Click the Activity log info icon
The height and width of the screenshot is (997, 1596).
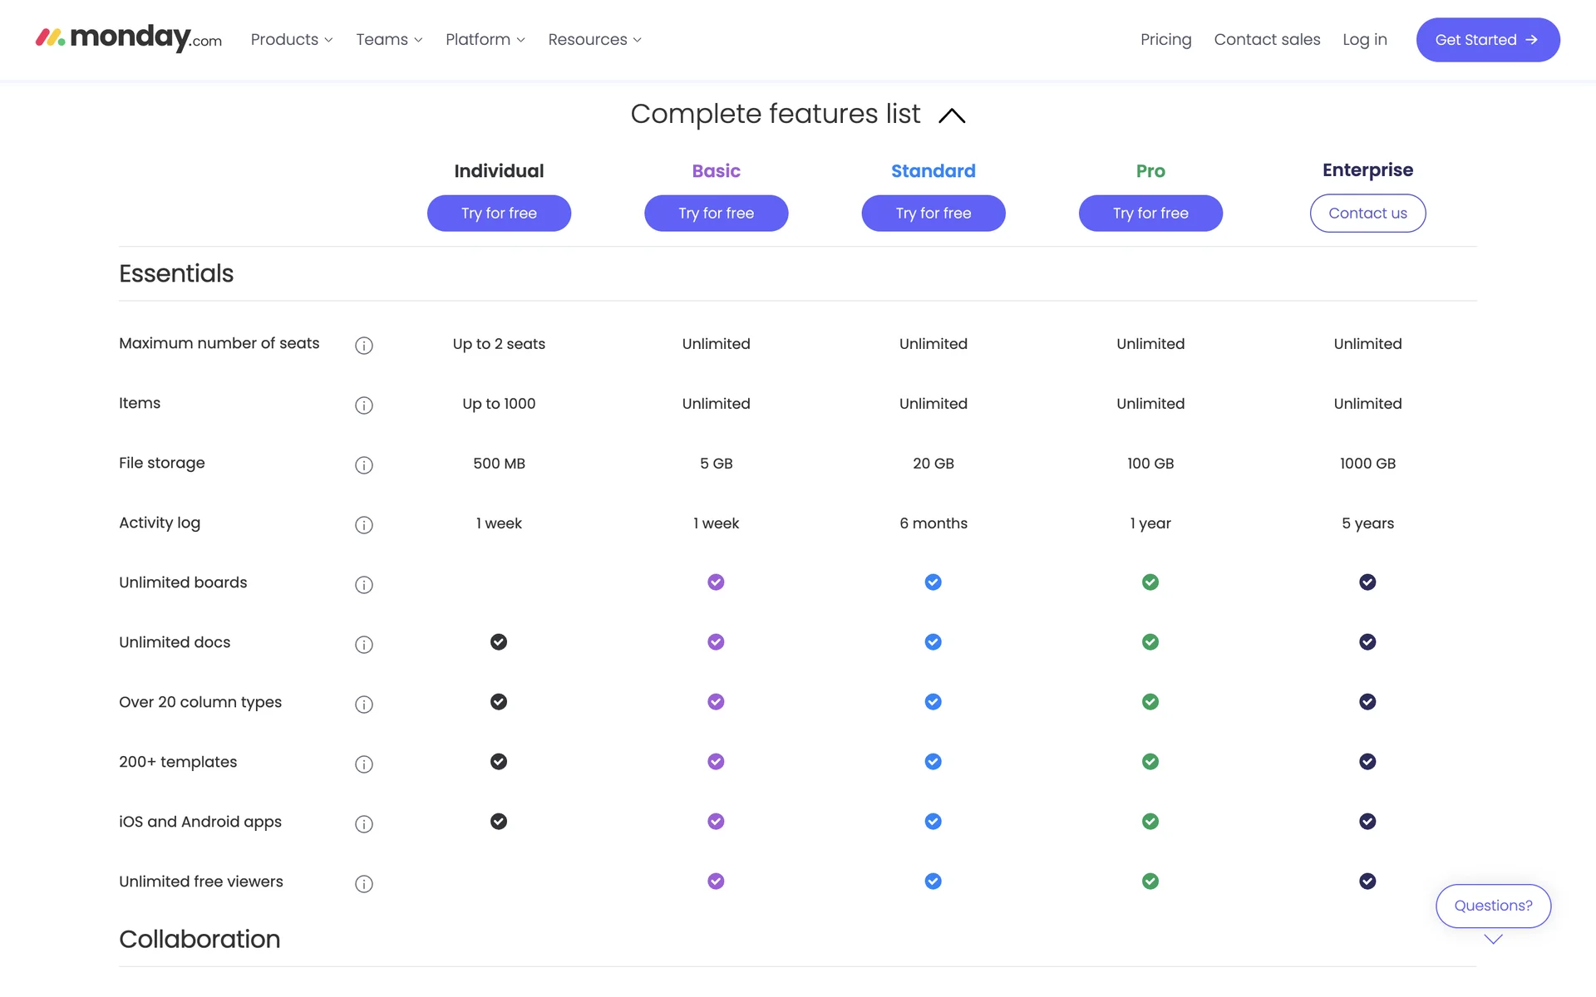[x=363, y=525]
